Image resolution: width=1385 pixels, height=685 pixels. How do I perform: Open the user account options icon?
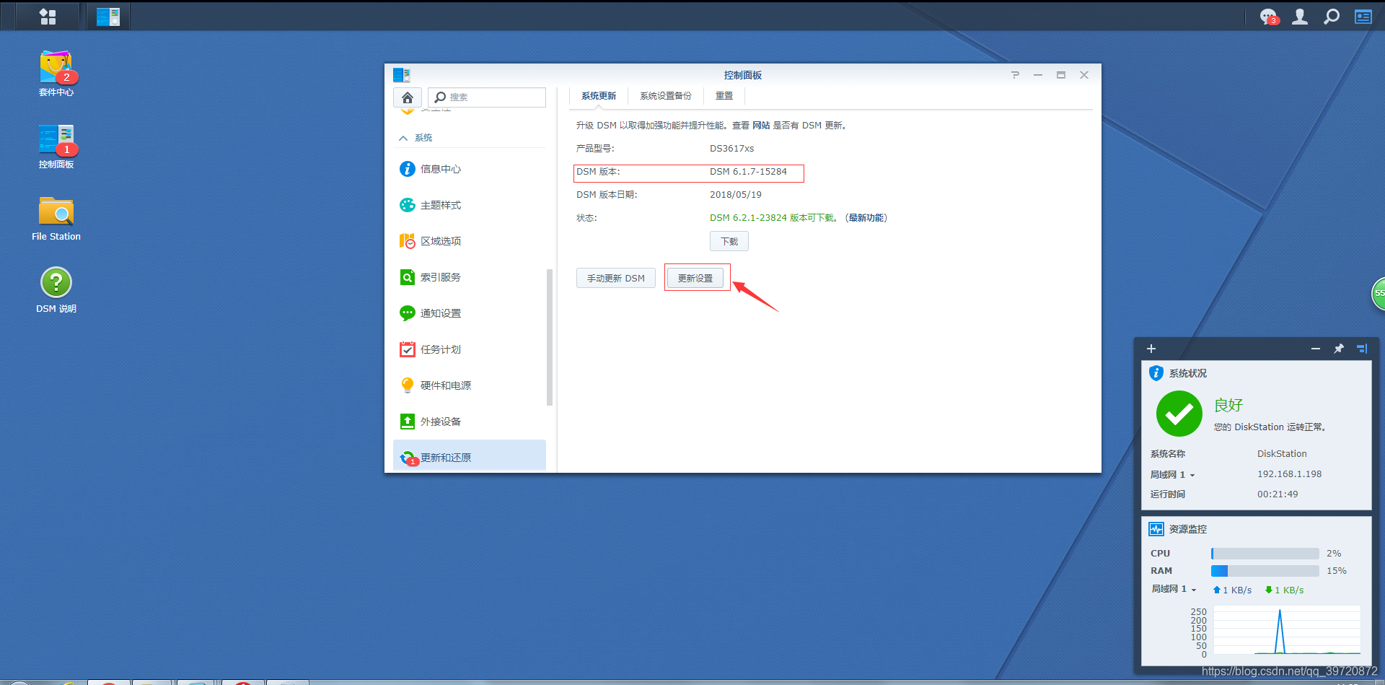1300,16
